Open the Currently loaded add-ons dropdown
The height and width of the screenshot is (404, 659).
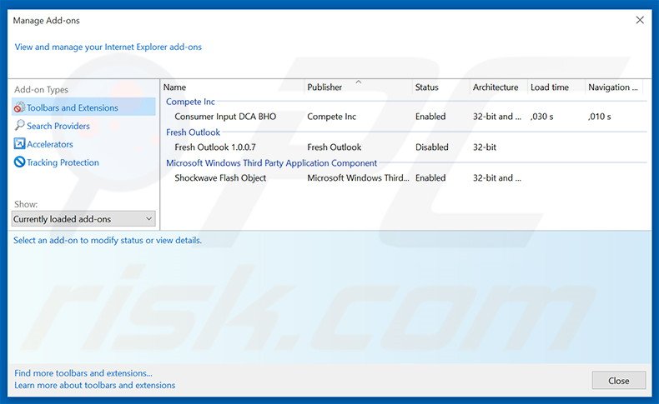(x=83, y=219)
